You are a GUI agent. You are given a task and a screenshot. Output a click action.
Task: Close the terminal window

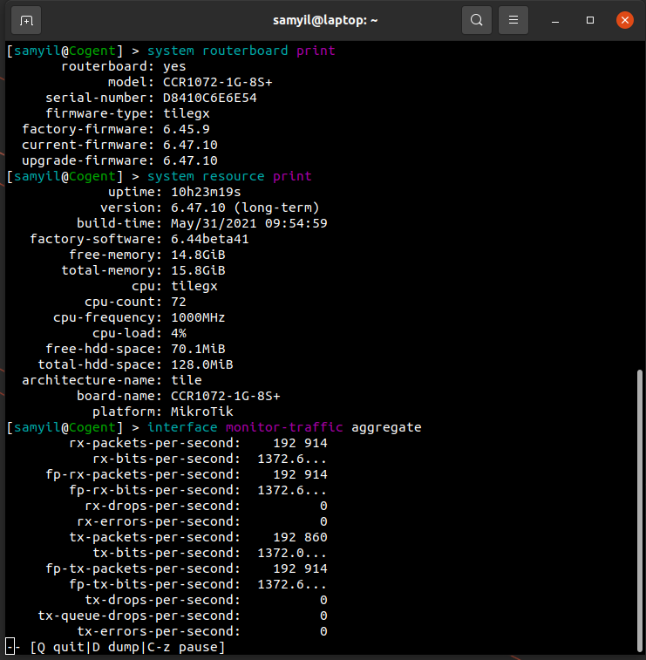tap(624, 19)
